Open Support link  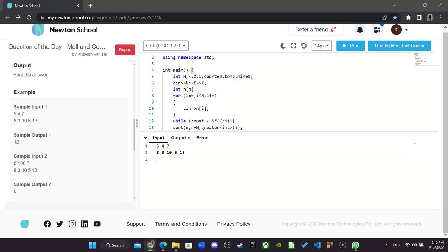pos(136,224)
